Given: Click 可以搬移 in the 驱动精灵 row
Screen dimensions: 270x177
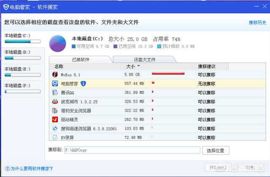Looking at the screenshot, I should 206,120.
